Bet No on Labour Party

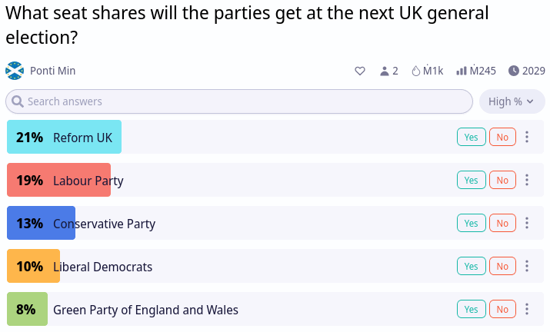tap(502, 180)
